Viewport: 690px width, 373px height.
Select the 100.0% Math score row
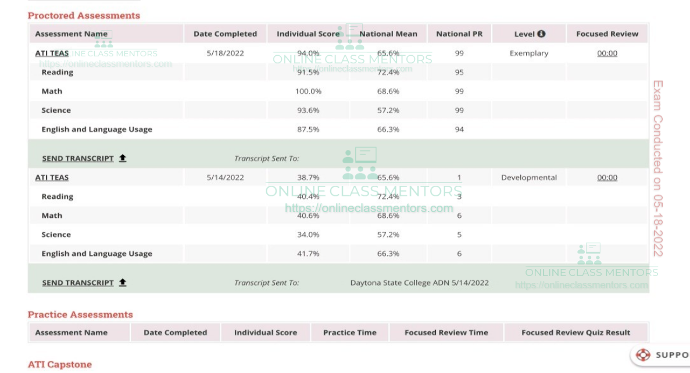click(x=308, y=91)
